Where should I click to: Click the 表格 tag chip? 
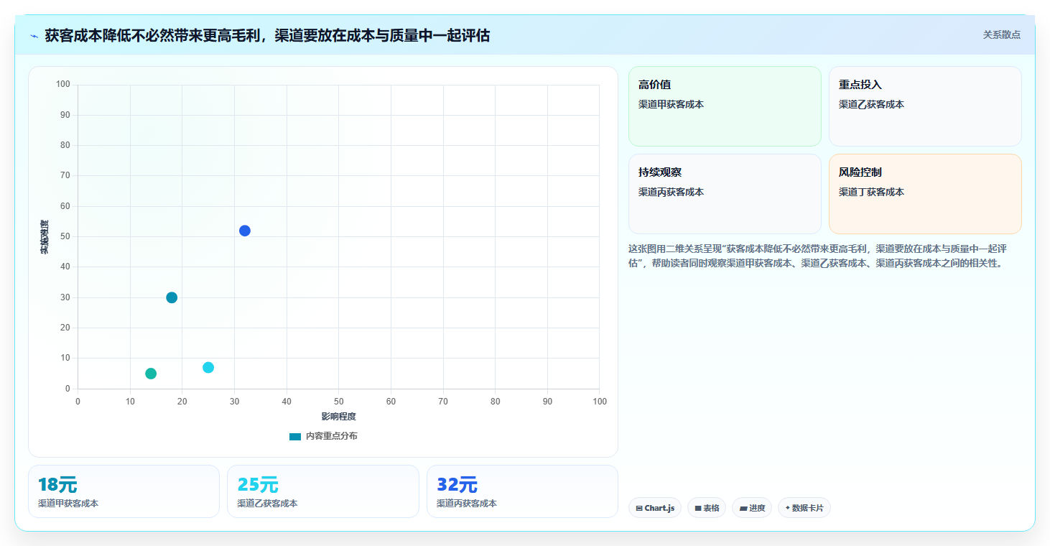707,508
